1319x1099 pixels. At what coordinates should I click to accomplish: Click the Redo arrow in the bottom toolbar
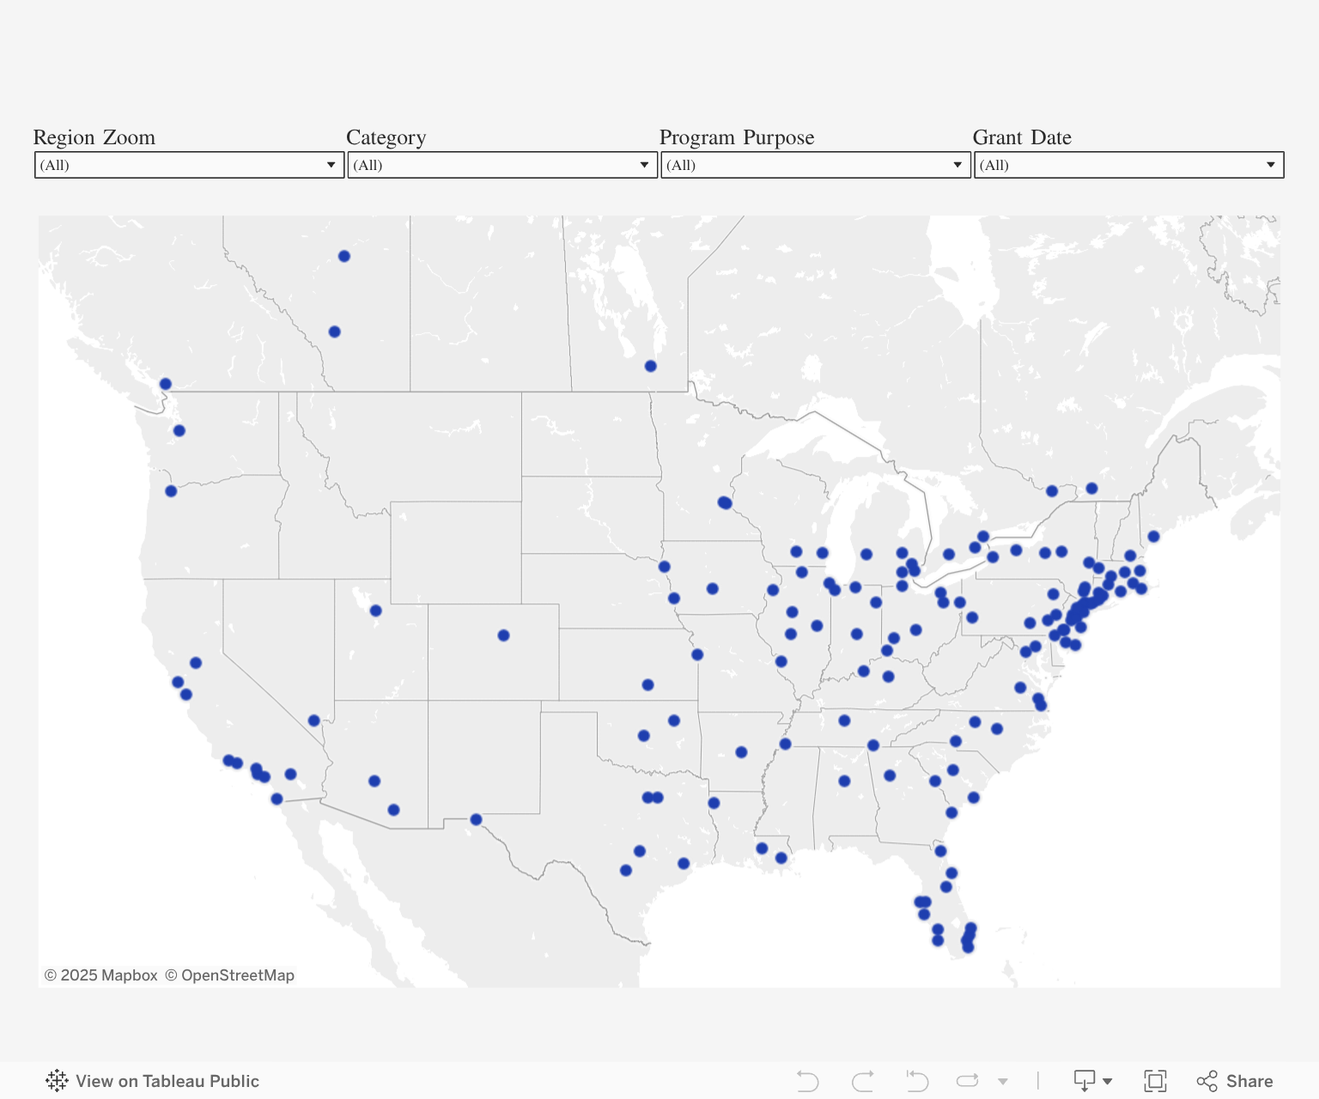pyautogui.click(x=863, y=1081)
